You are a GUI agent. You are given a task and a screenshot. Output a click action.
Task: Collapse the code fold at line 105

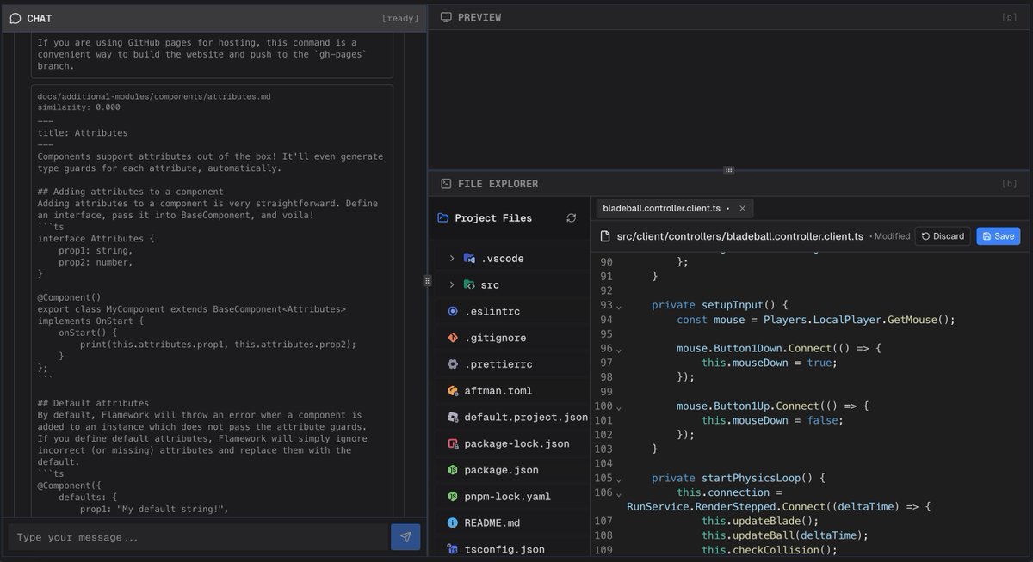619,480
